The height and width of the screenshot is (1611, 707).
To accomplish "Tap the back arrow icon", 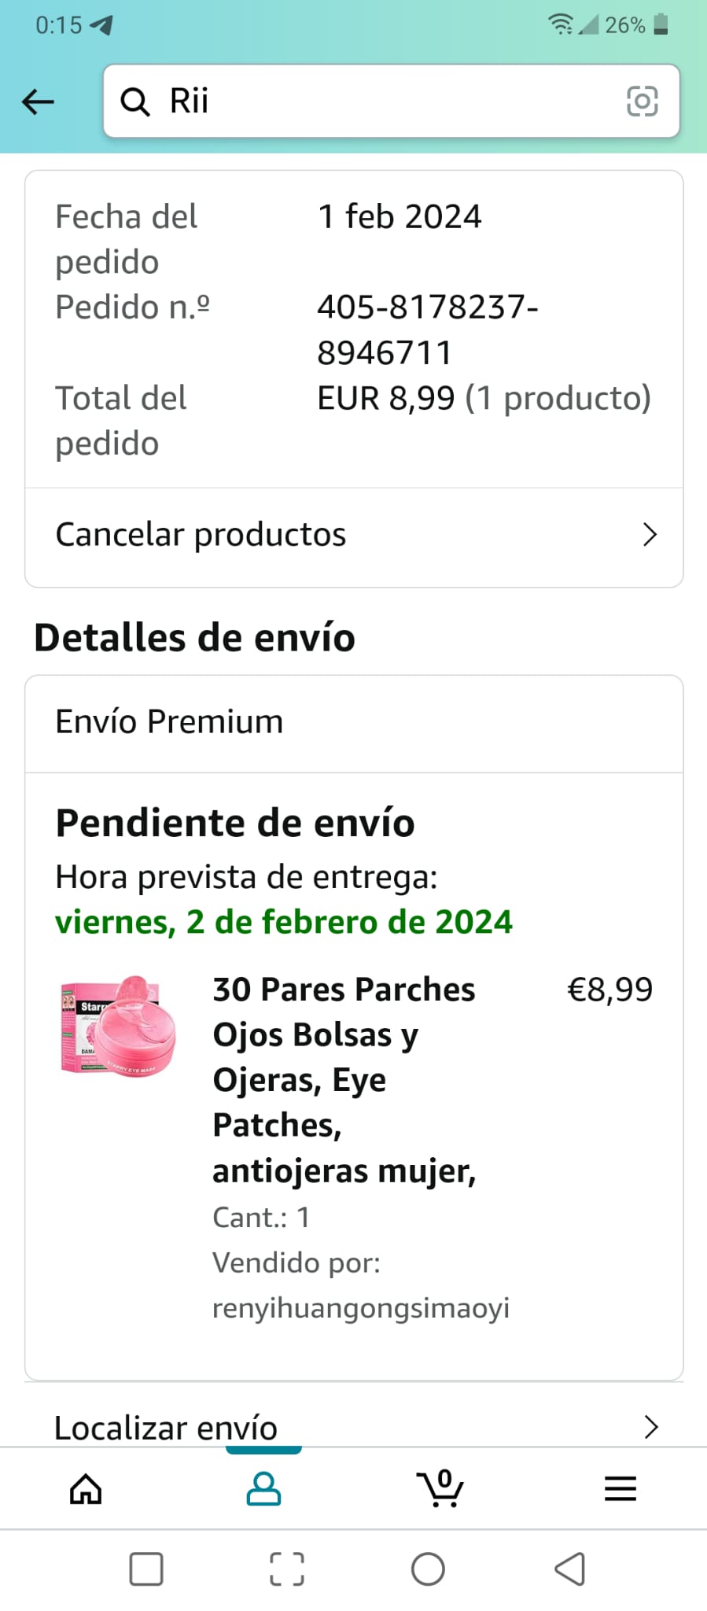I will click(x=38, y=101).
